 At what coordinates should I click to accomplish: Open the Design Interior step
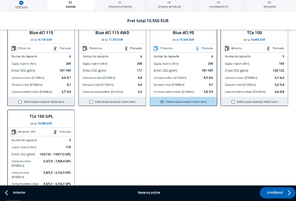169,5
